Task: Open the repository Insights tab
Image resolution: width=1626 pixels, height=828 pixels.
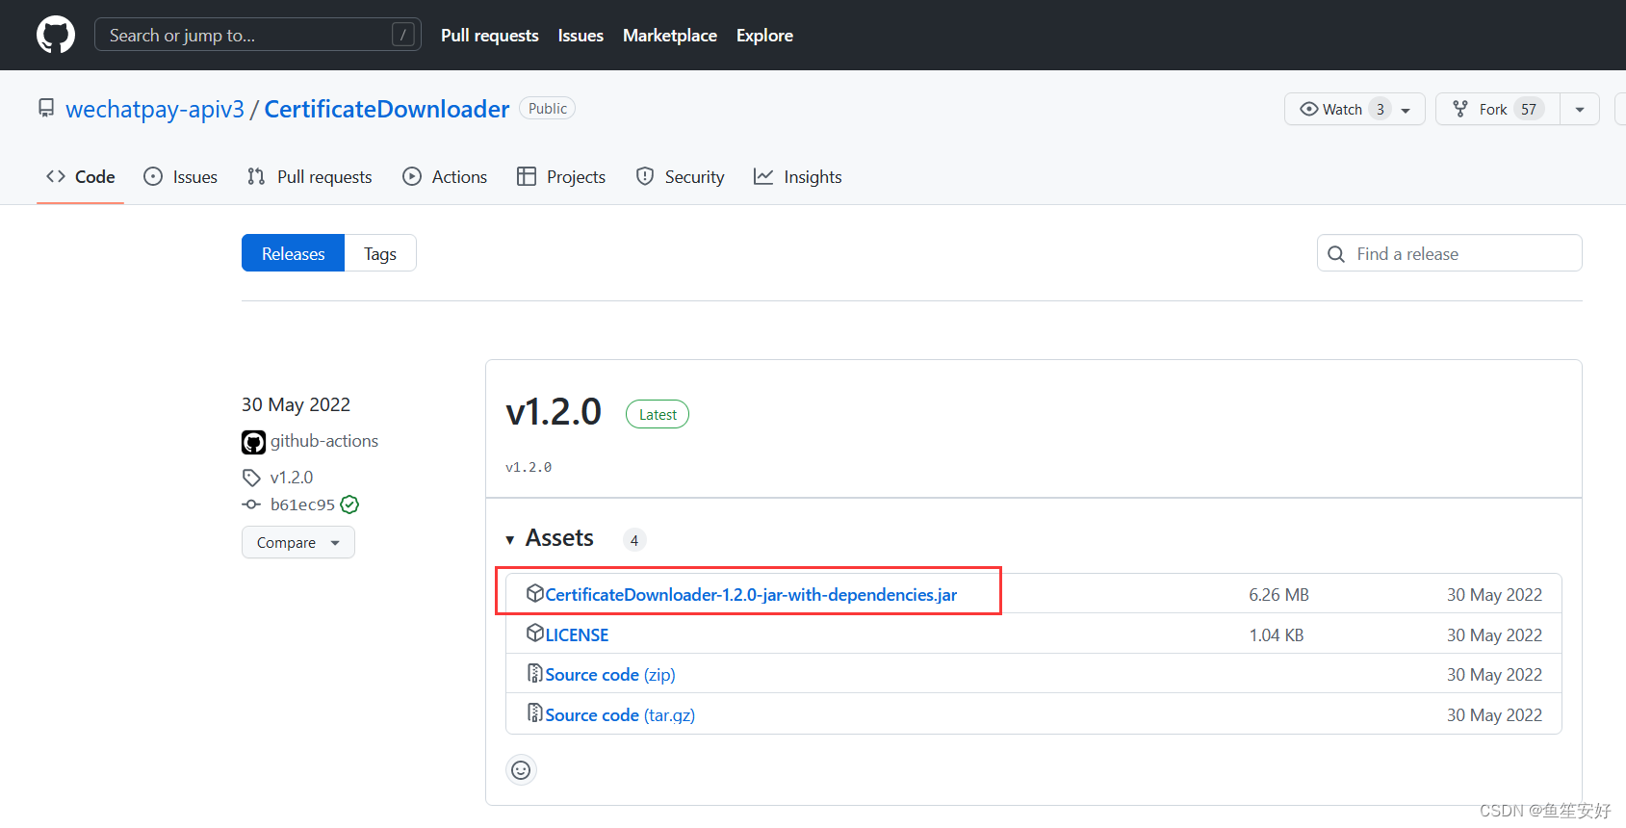Action: pos(797,176)
